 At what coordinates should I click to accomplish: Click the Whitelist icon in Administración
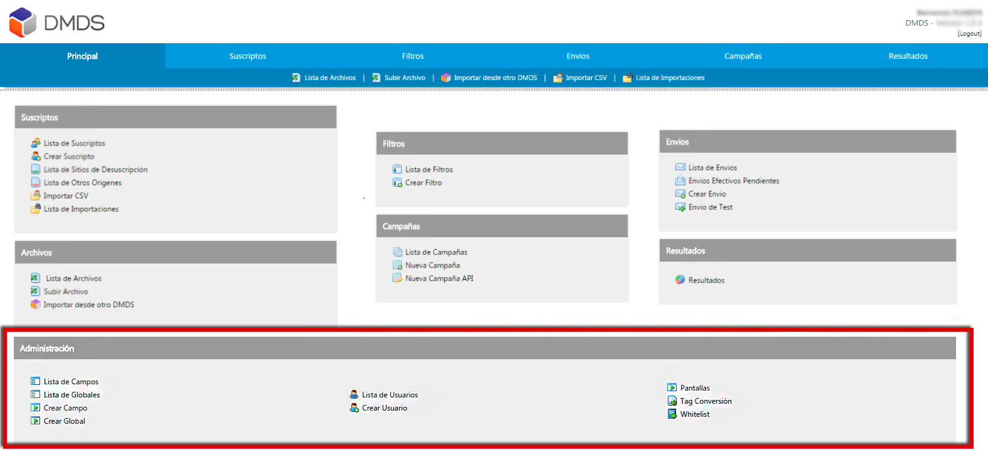tap(672, 414)
